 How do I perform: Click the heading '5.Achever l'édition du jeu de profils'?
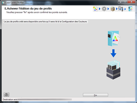(x=28, y=9)
